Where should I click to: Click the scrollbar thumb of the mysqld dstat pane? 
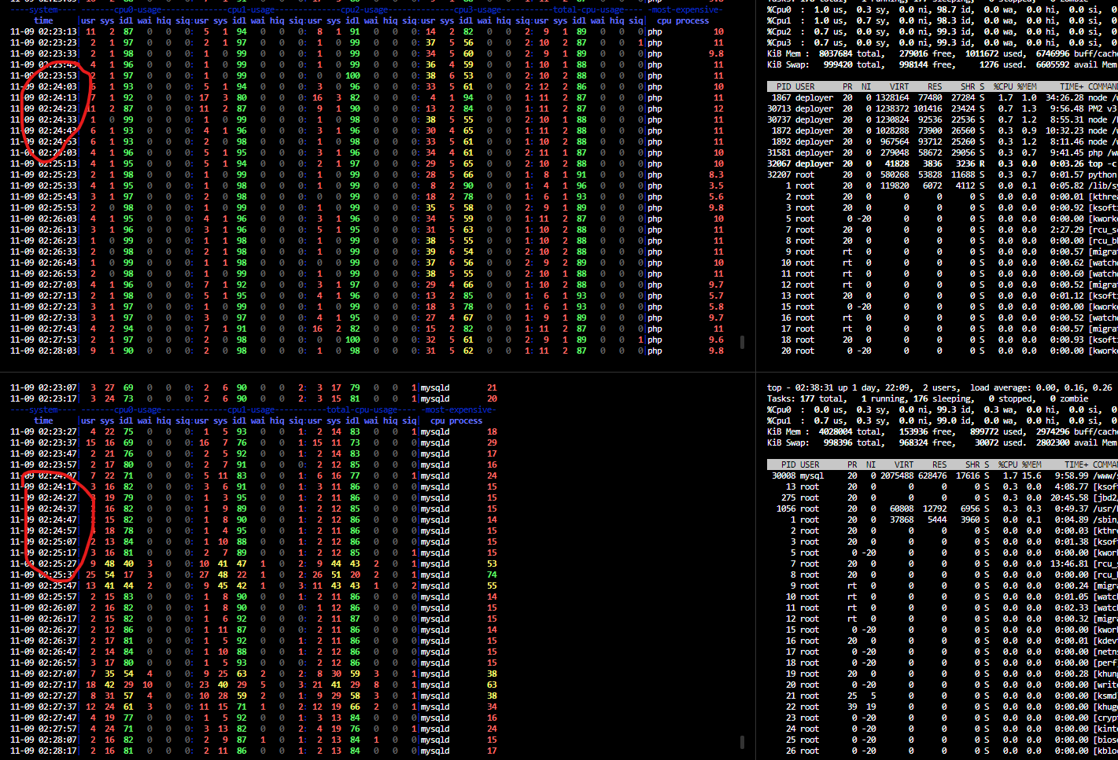(742, 742)
